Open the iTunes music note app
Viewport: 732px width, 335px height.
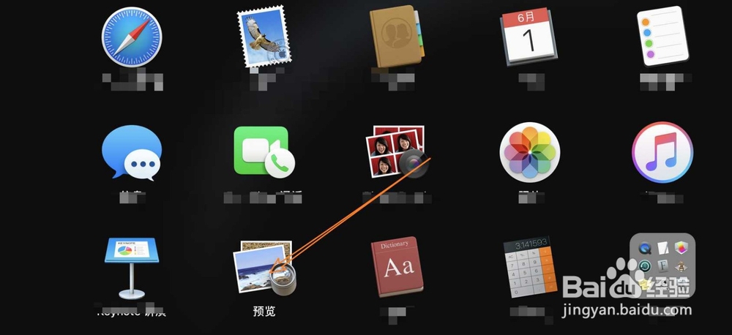[662, 153]
